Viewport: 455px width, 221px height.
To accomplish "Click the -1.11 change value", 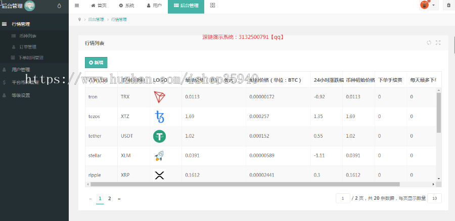I will (318, 155).
